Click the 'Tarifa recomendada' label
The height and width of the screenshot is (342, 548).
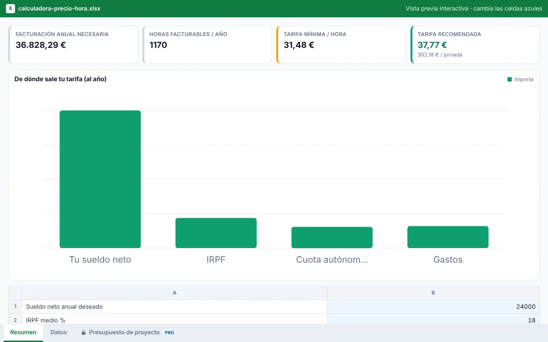pos(449,34)
